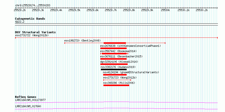The width and height of the screenshot is (225, 112).
Task: Click the 25530k ruler tick label
Action: [165, 10]
